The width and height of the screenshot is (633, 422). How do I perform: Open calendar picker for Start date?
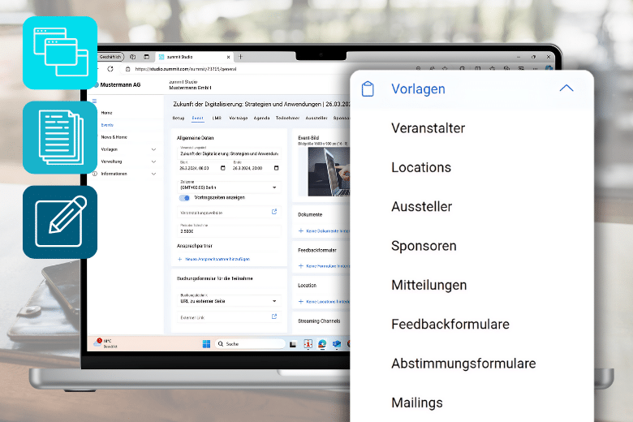[x=221, y=168]
